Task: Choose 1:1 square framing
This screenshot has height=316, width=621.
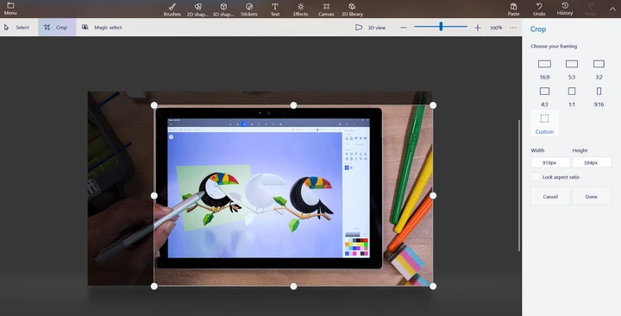Action: (x=572, y=97)
